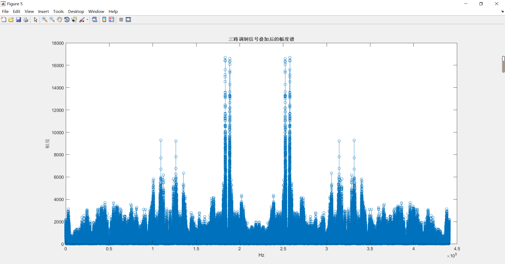Open the Window menu
Image resolution: width=505 pixels, height=264 pixels.
[96, 11]
